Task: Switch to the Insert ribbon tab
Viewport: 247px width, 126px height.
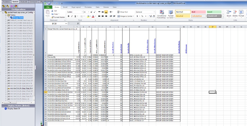Action: tap(65, 7)
